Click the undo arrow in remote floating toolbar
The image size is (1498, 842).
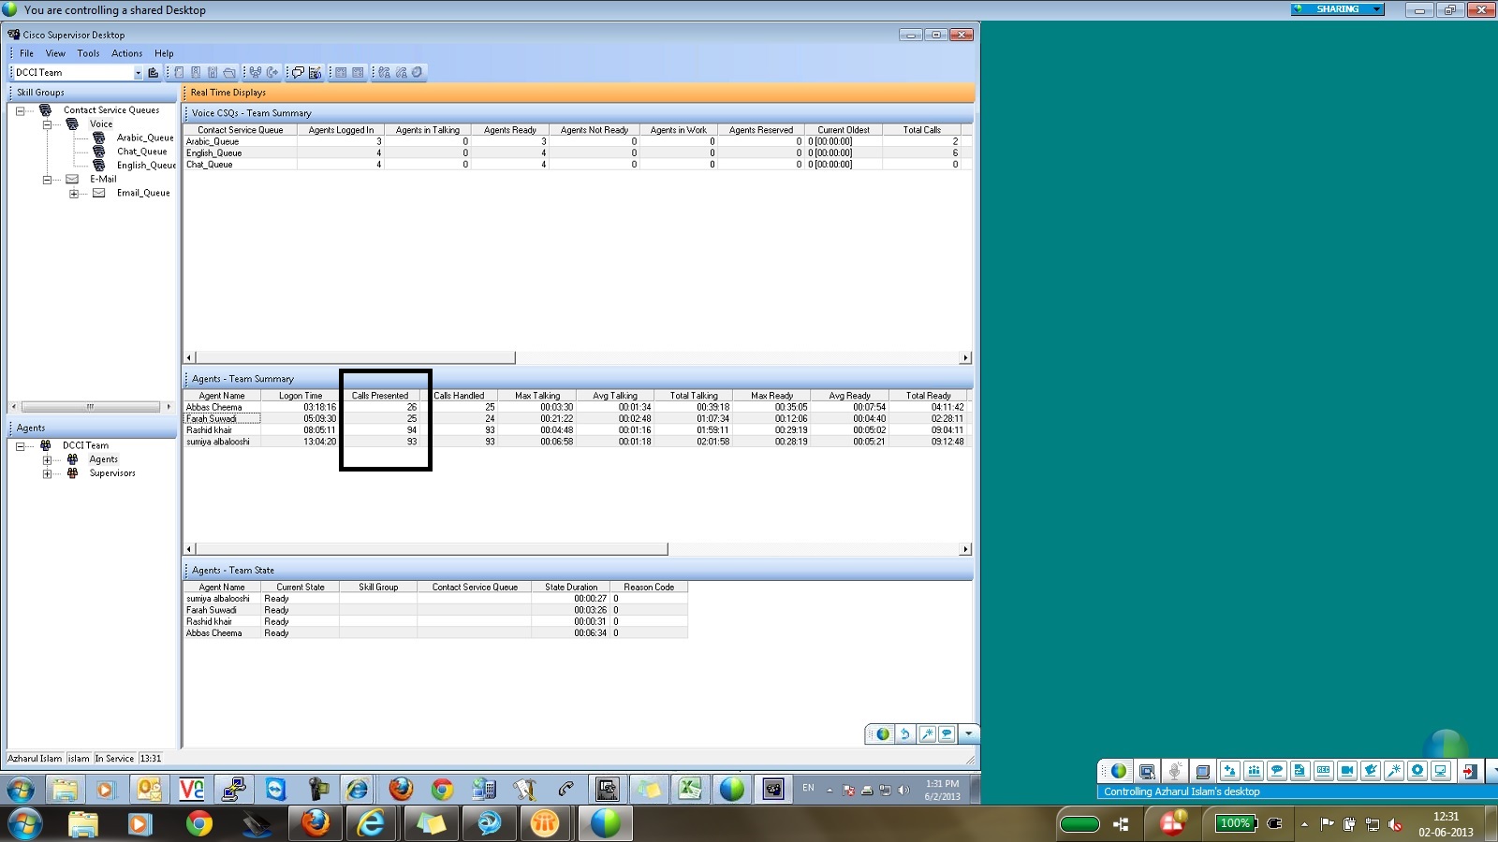[x=904, y=733]
